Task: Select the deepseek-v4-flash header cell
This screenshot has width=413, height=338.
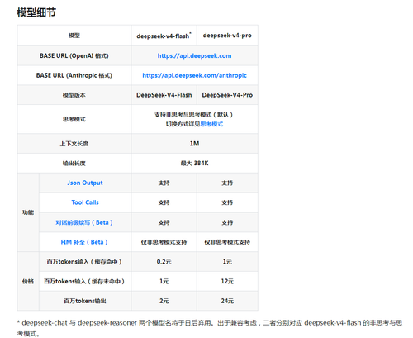Action: pos(164,36)
